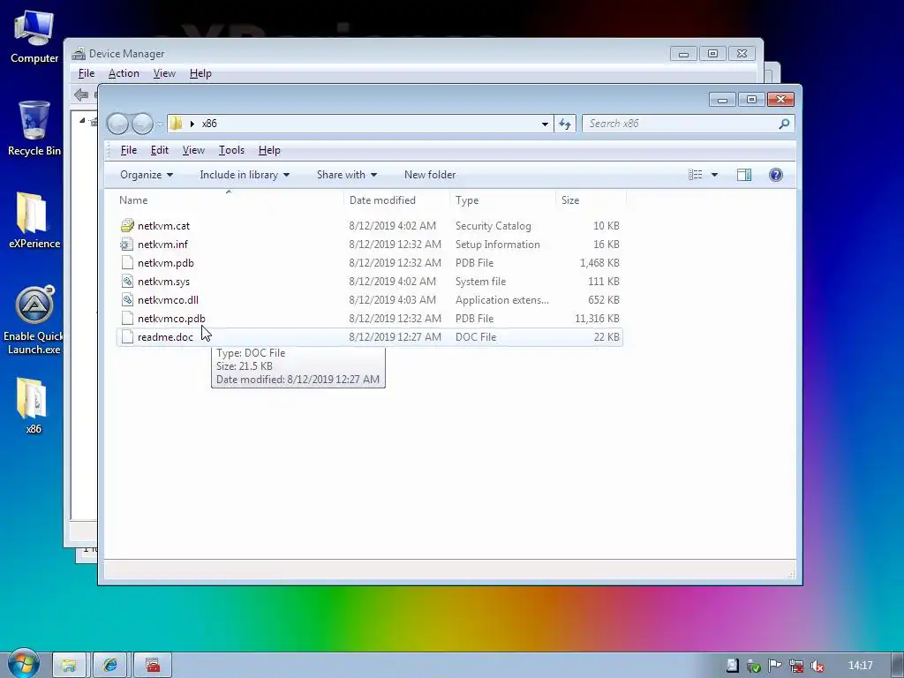Select the netkvmco.dll file icon
This screenshot has width=904, height=678.
pyautogui.click(x=127, y=300)
